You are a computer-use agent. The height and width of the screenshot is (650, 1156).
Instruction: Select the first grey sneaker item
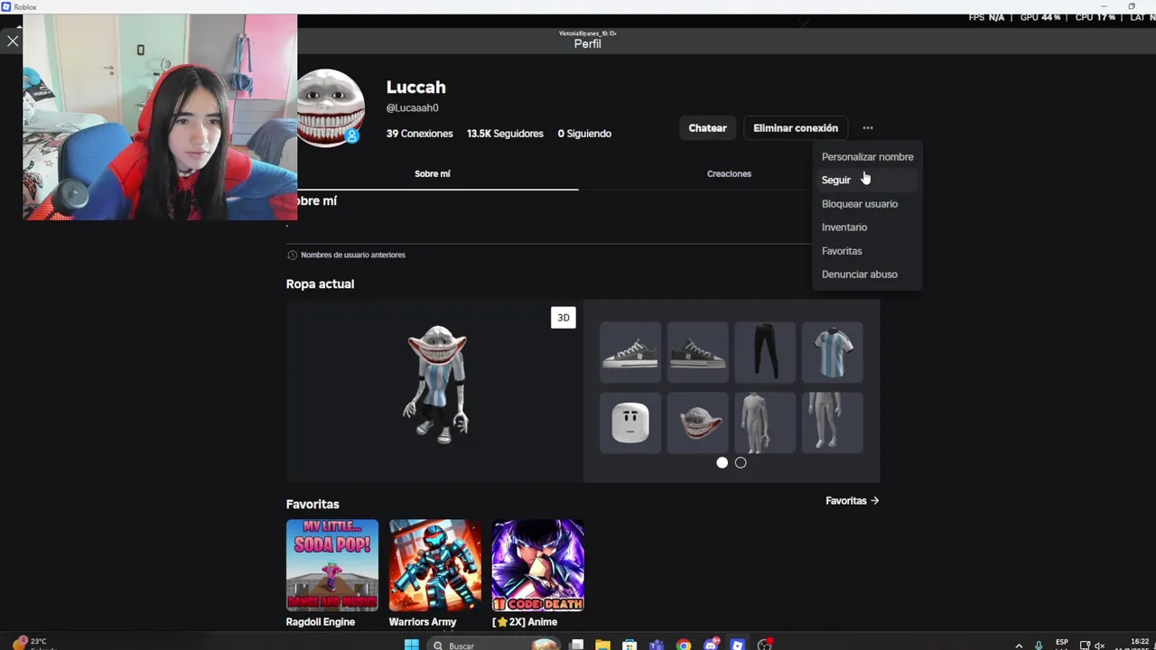[630, 352]
